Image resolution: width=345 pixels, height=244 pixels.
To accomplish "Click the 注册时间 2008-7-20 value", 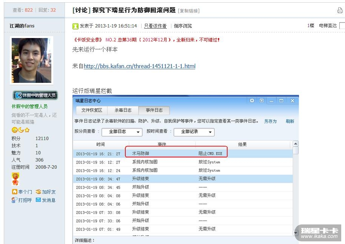I will pos(46,167).
